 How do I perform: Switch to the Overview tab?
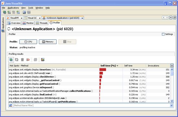(14, 23)
